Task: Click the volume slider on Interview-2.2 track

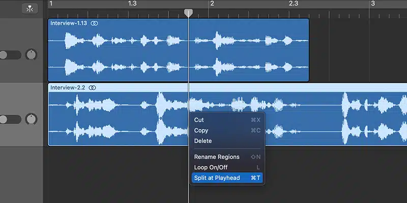Action: click(10, 119)
